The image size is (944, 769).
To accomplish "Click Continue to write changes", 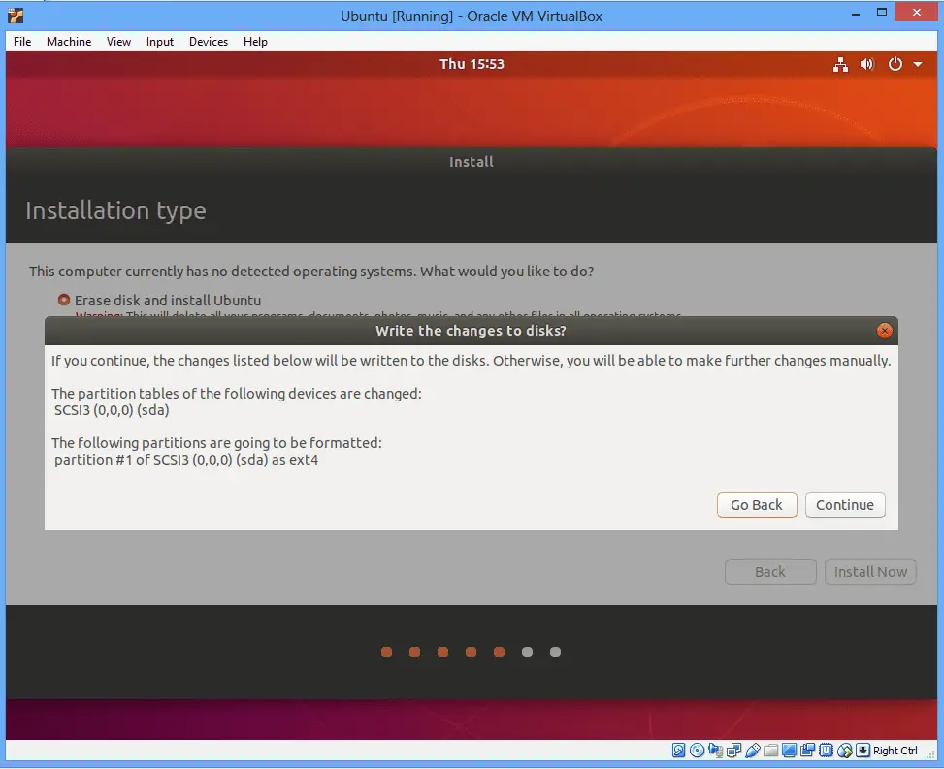I will click(x=845, y=505).
